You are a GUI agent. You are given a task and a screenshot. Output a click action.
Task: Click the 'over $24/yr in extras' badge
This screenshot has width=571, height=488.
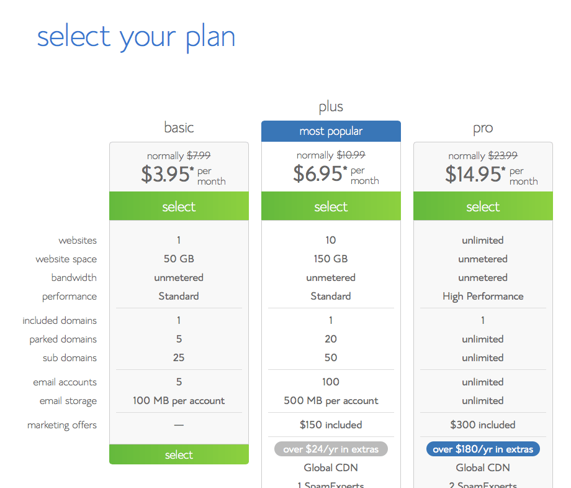point(331,449)
